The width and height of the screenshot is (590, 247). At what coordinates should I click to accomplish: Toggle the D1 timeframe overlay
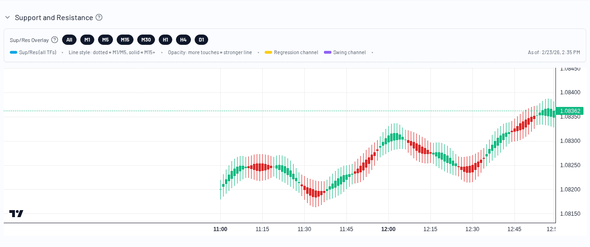[201, 40]
